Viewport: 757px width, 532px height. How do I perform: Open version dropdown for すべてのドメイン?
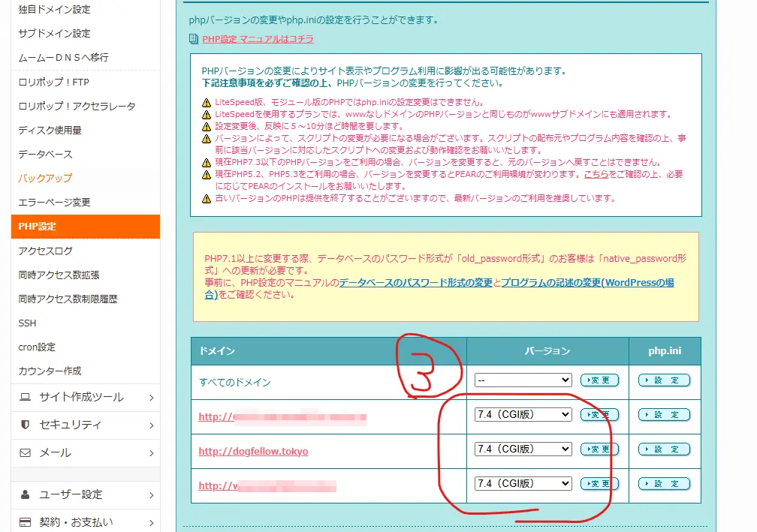[x=523, y=380]
